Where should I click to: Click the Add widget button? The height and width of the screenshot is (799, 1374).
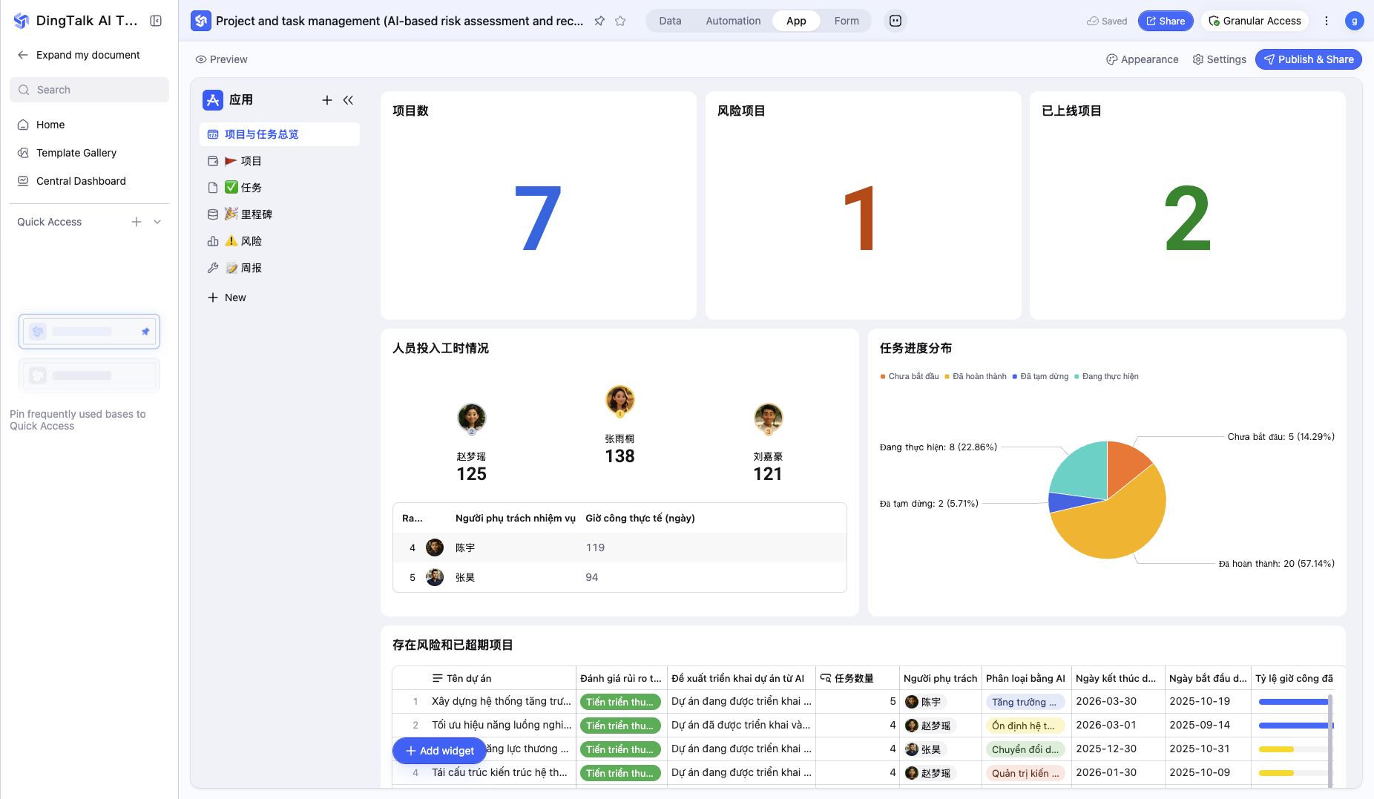[439, 751]
